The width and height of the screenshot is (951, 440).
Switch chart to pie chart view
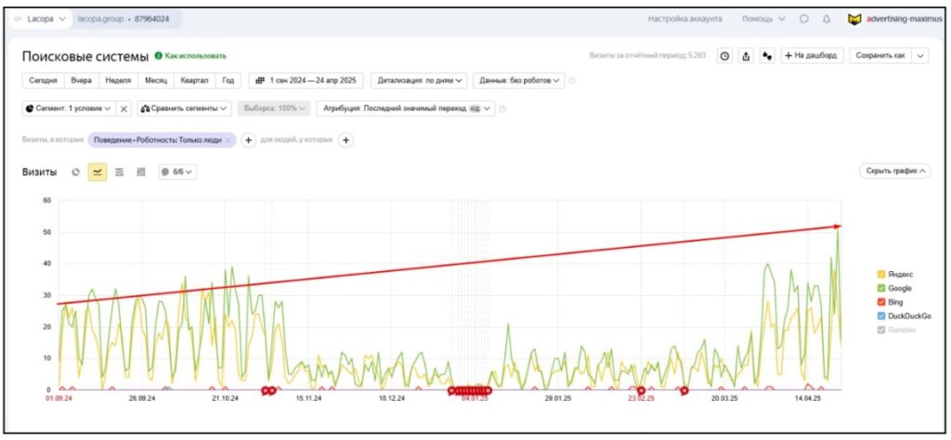[x=76, y=172]
